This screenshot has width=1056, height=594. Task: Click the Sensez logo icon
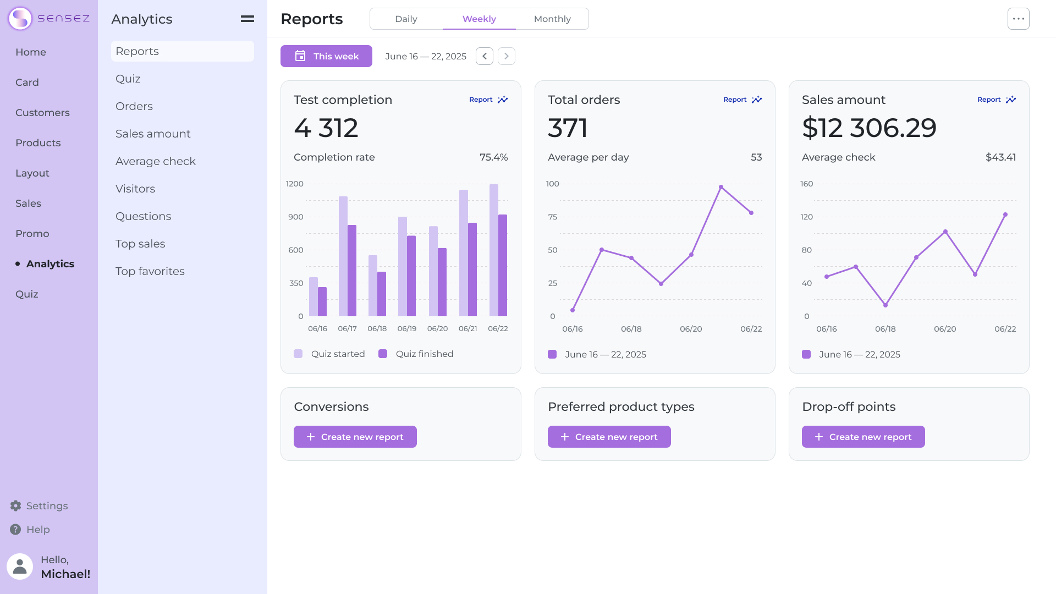click(x=20, y=19)
